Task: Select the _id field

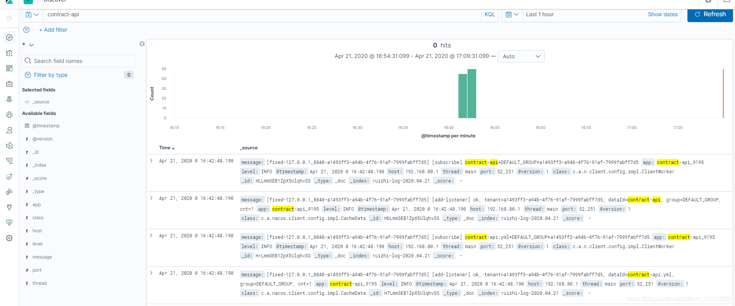Action: (36, 152)
